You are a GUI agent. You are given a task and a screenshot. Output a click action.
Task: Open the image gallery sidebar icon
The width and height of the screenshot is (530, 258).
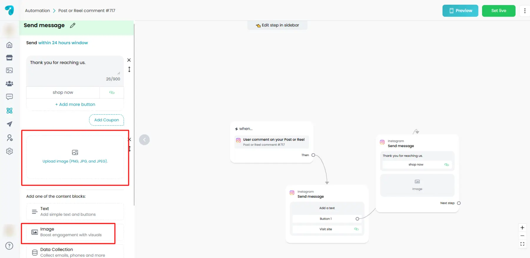9,70
